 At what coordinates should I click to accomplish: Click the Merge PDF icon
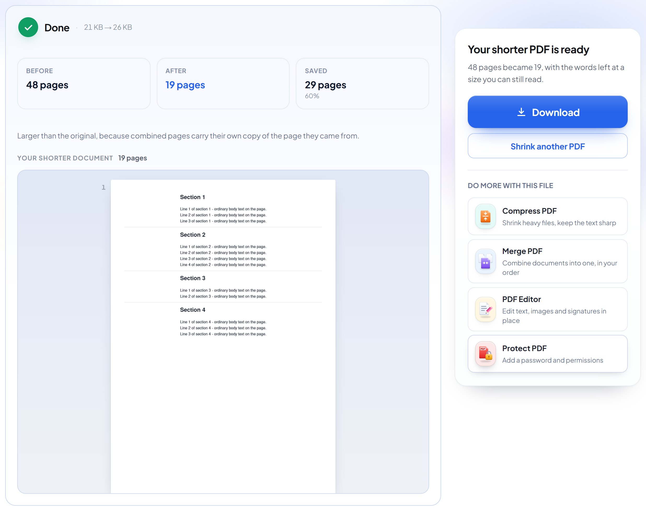pos(485,261)
